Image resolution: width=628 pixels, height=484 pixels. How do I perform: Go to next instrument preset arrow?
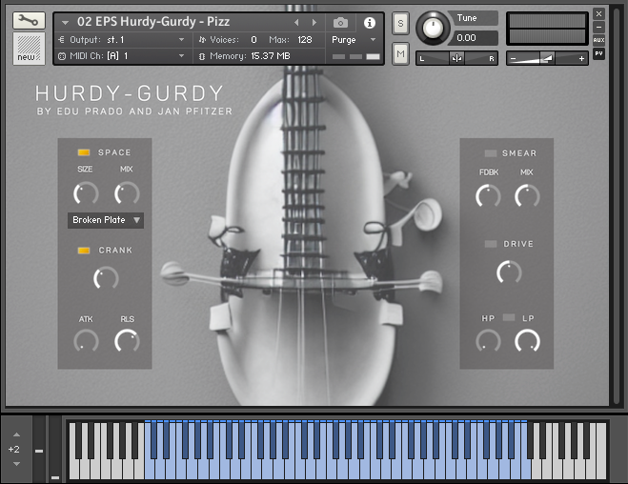click(x=314, y=22)
